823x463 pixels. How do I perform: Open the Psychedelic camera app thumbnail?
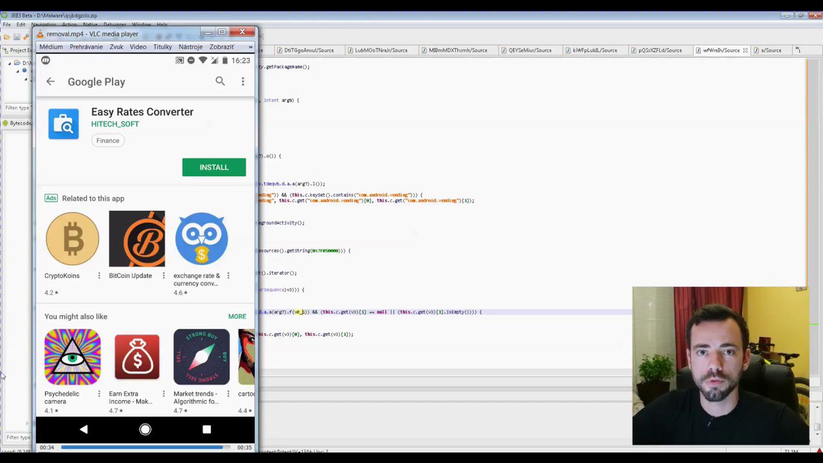click(73, 357)
